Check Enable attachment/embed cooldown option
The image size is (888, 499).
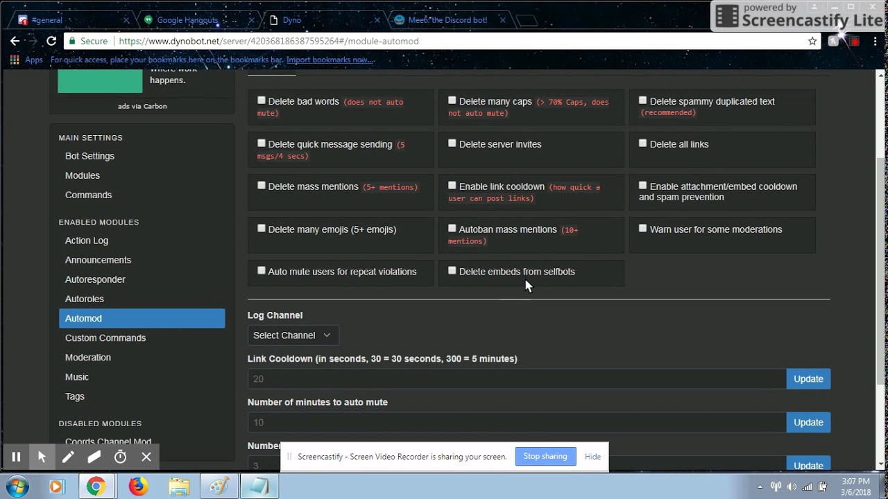point(643,186)
